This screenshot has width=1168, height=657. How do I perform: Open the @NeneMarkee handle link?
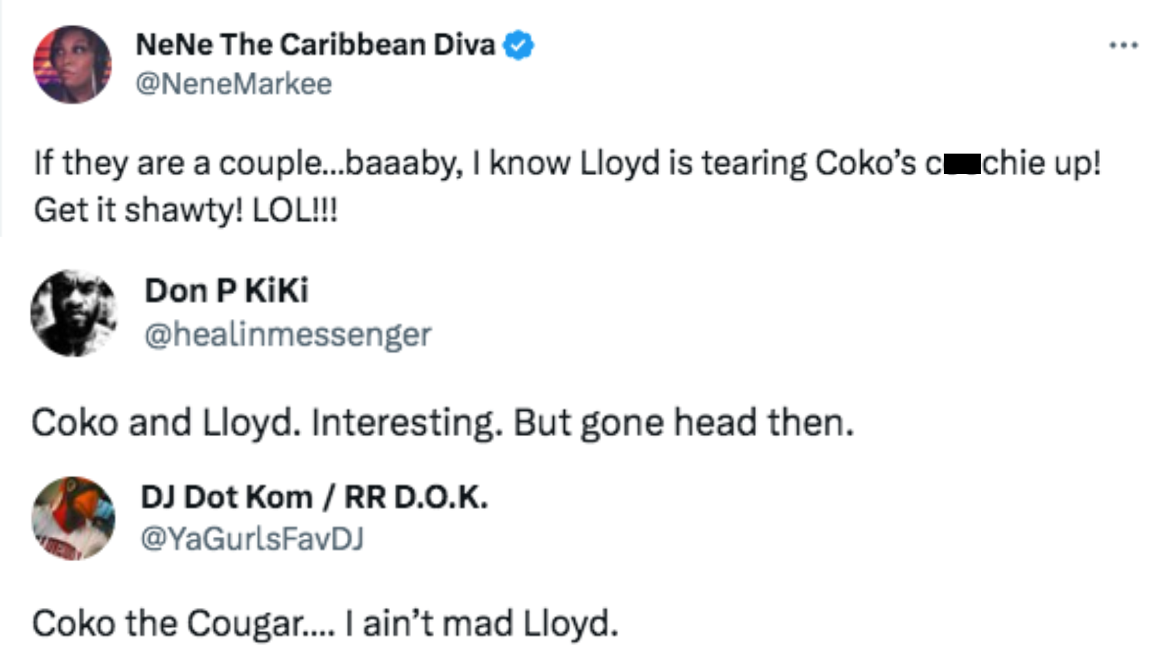234,84
